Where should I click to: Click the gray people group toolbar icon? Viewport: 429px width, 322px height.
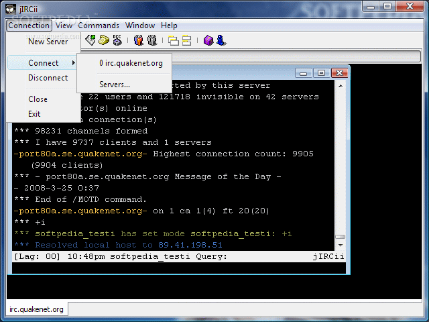[x=152, y=40]
